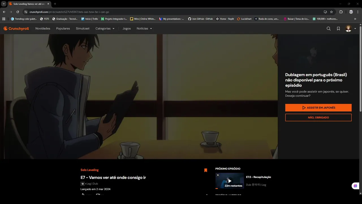Viewport: 362px width, 204px height.
Task: Open a new browser tab
Action: coord(55,4)
